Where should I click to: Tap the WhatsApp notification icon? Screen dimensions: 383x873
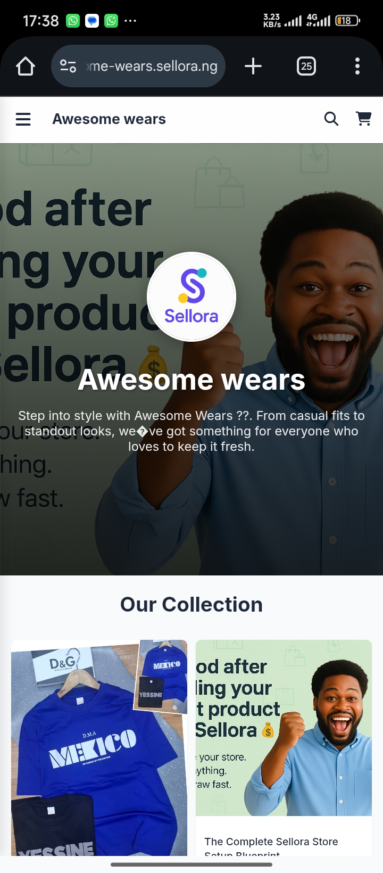coord(73,21)
